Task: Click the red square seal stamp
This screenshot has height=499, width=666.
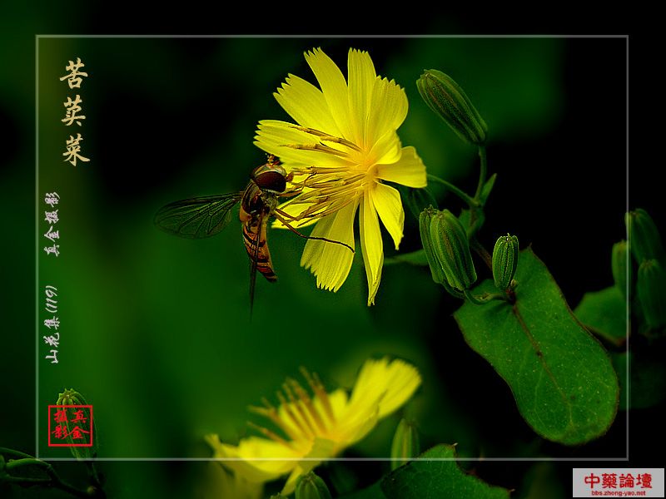Action: (70, 425)
